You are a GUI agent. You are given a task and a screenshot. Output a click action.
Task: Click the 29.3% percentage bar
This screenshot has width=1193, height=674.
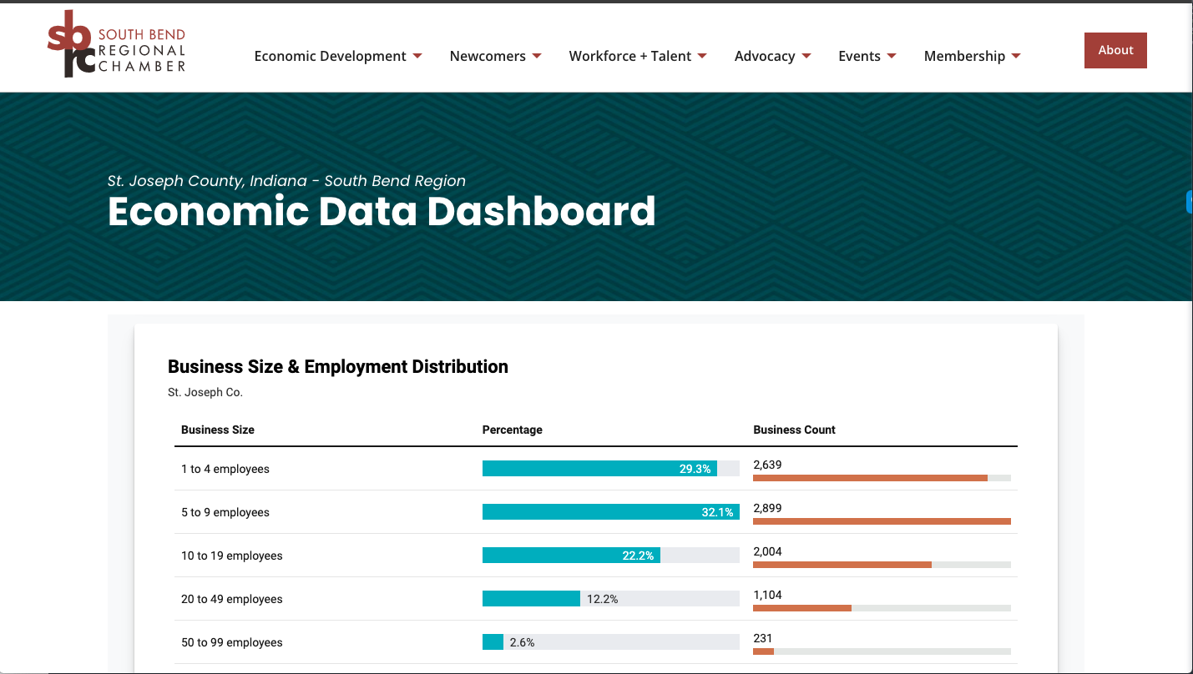599,469
